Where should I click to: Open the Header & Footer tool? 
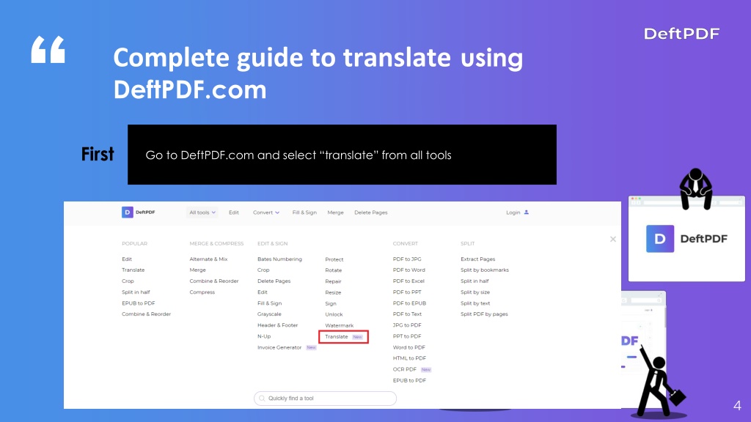pyautogui.click(x=278, y=325)
